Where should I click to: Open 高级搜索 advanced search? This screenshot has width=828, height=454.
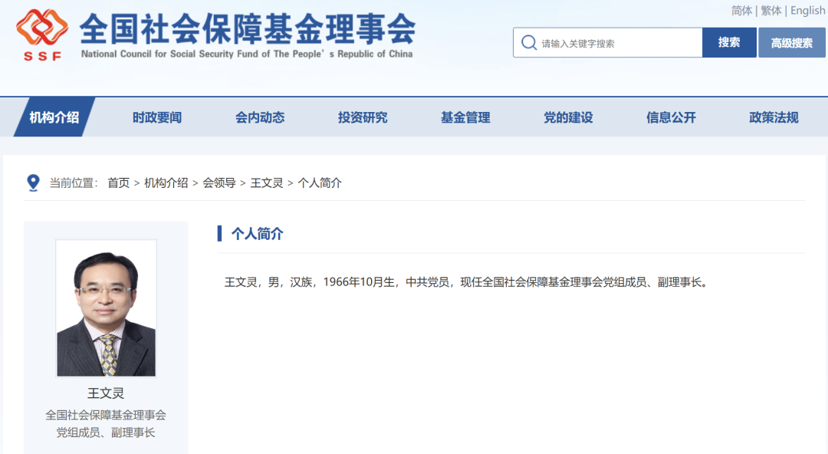click(x=791, y=42)
